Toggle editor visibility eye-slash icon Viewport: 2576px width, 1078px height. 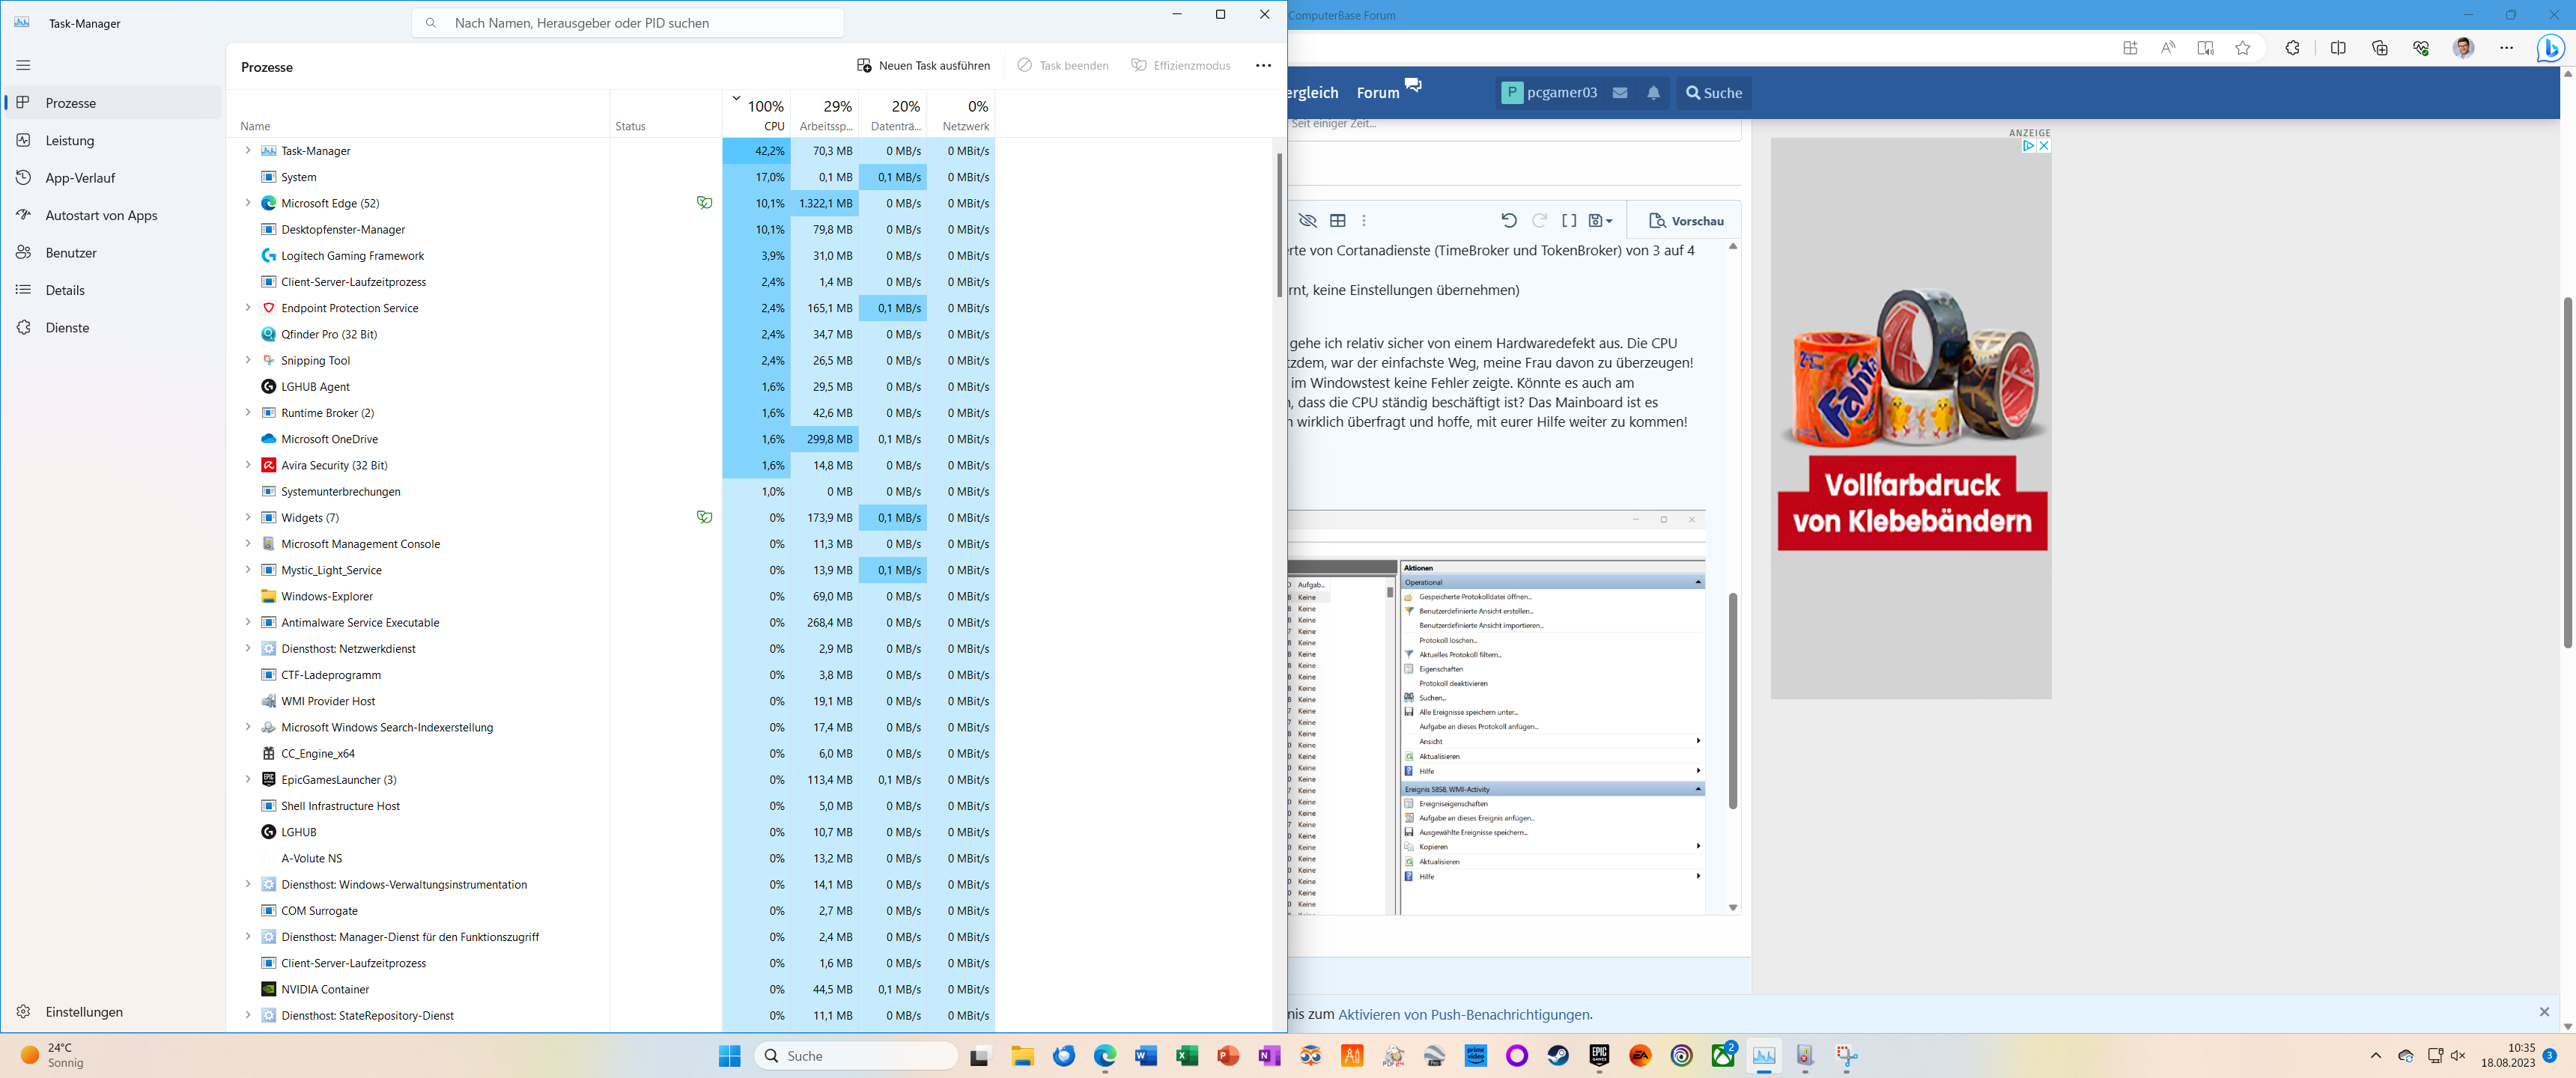(1307, 221)
